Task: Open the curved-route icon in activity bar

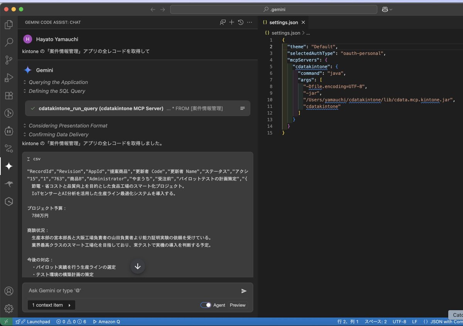Action: tap(8, 149)
